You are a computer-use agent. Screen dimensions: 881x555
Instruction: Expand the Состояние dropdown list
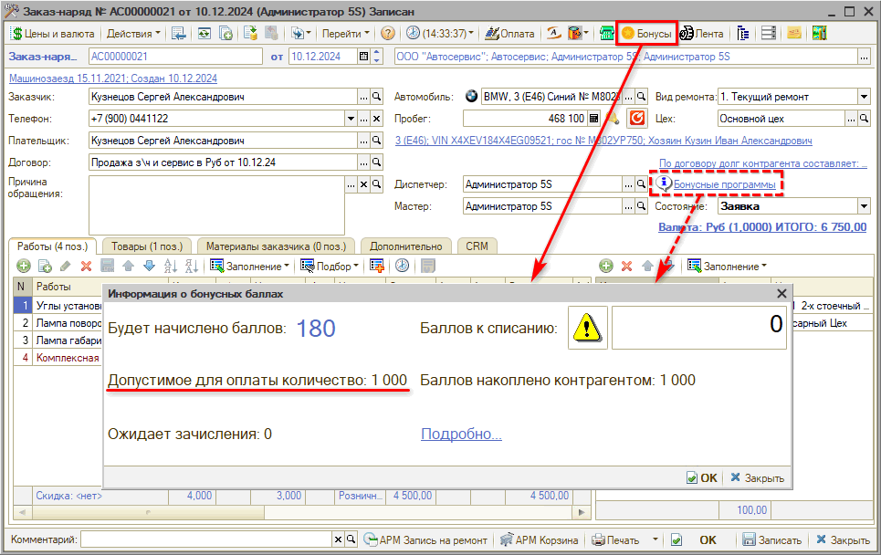point(864,206)
